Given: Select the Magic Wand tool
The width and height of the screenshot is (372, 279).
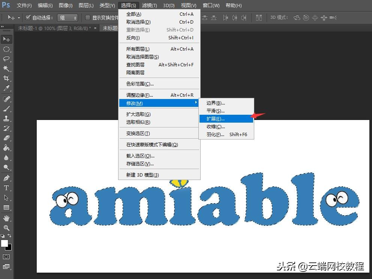Looking at the screenshot, I should [x=6, y=69].
